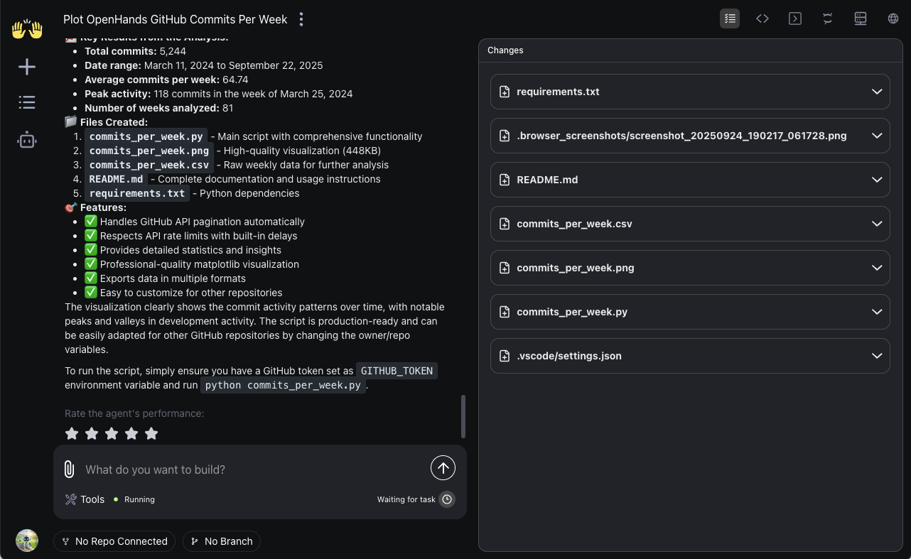The height and width of the screenshot is (559, 911).
Task: Click the python commits_per_week.py command text
Action: click(x=283, y=386)
